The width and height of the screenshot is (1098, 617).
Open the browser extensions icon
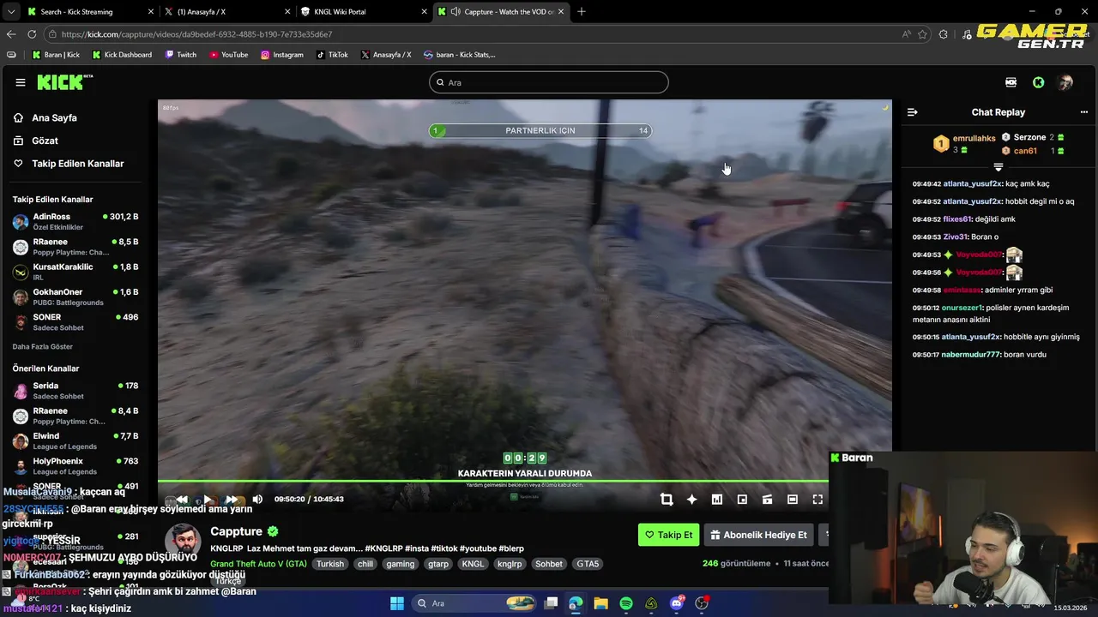tap(944, 34)
